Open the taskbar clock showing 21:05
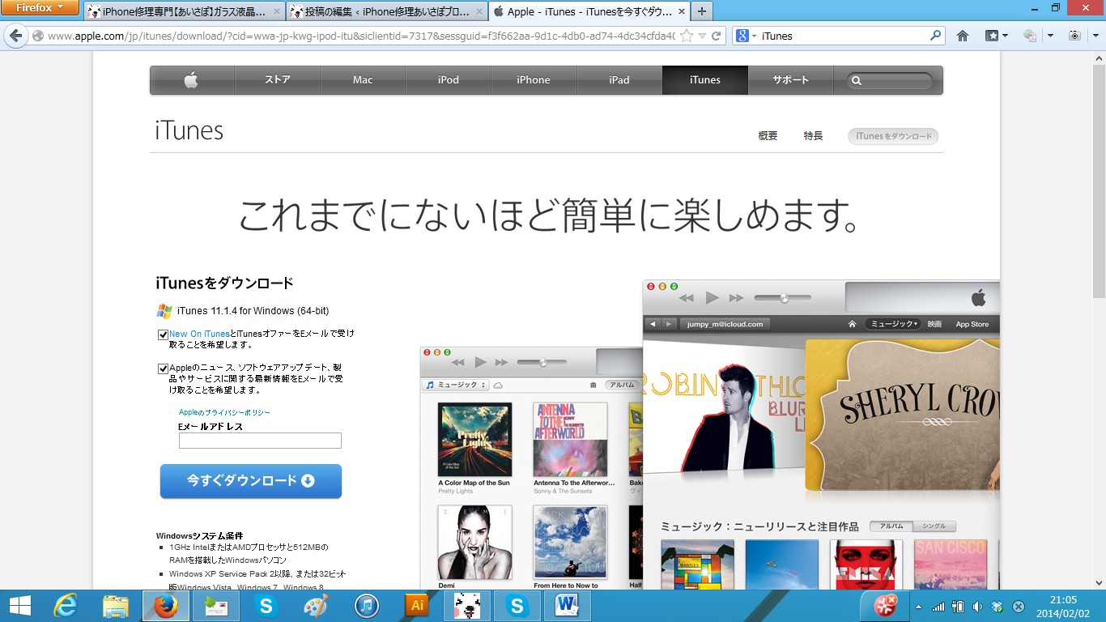This screenshot has width=1106, height=622. point(1063,606)
